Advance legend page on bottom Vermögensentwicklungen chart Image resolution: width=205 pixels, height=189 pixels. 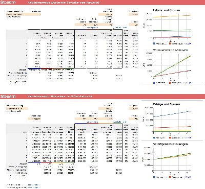pyautogui.click(x=191, y=177)
